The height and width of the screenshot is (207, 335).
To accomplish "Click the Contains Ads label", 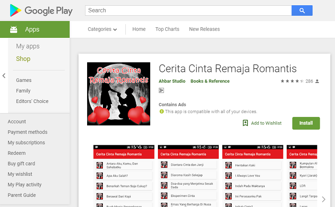I will pyautogui.click(x=172, y=104).
